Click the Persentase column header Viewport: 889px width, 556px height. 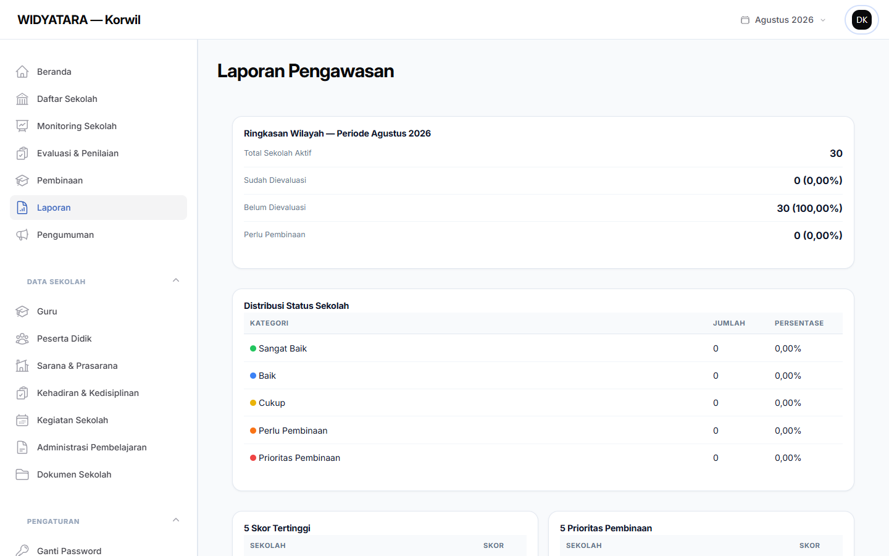point(799,323)
